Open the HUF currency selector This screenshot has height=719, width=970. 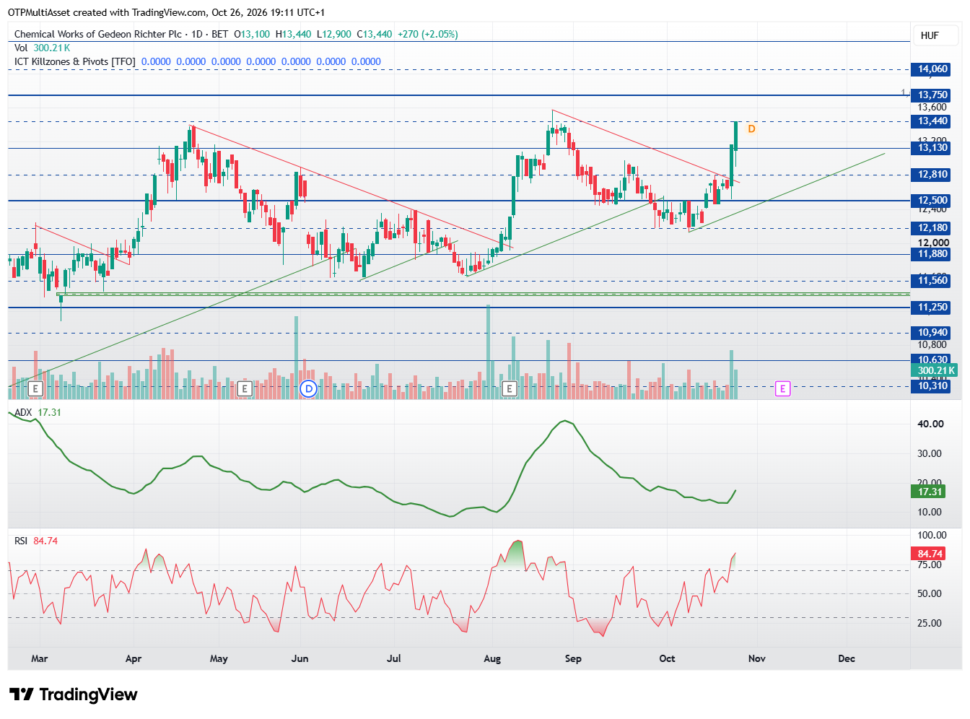[930, 35]
